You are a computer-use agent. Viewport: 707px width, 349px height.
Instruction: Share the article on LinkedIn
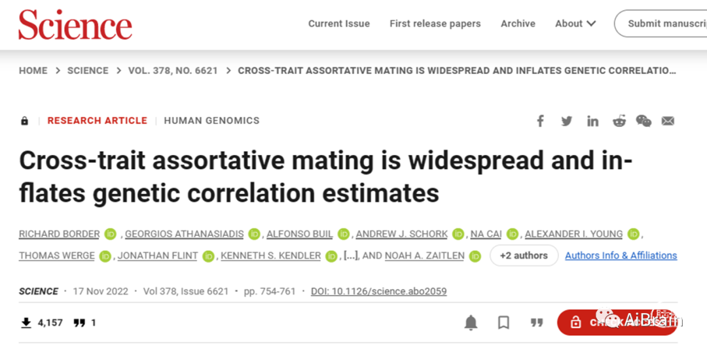click(592, 121)
